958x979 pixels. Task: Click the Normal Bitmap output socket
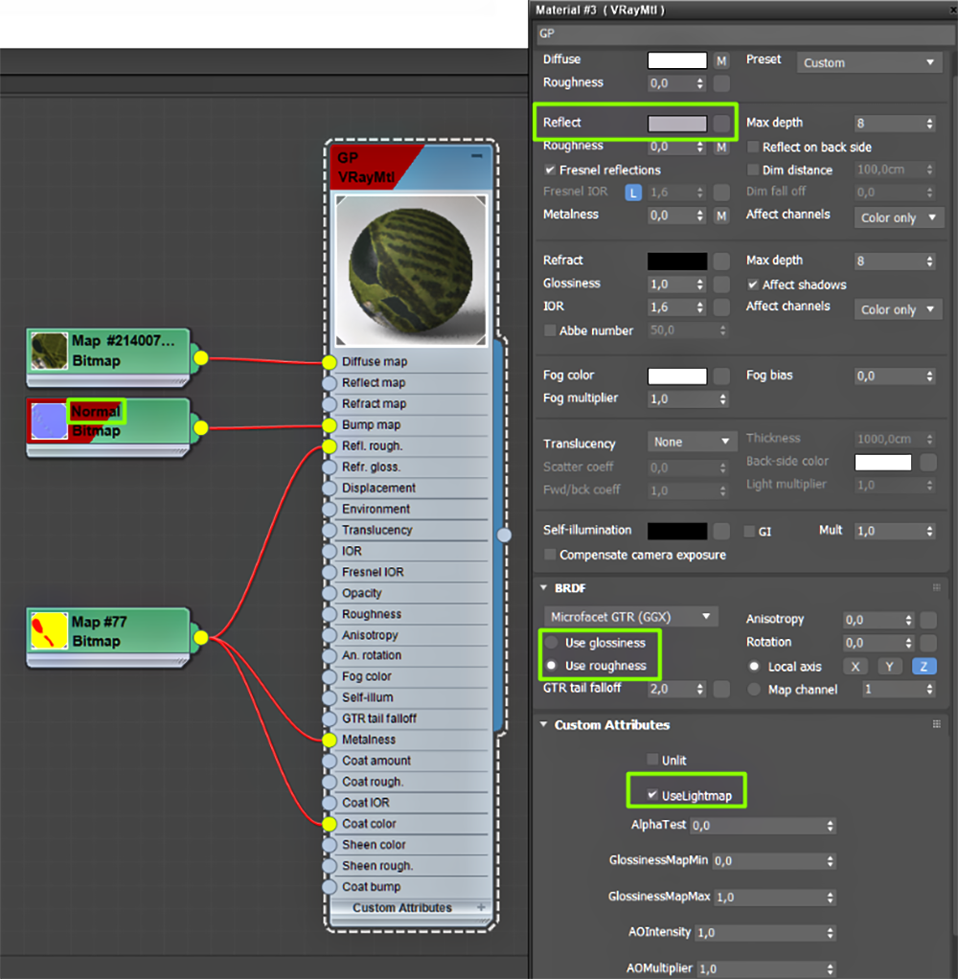[200, 427]
